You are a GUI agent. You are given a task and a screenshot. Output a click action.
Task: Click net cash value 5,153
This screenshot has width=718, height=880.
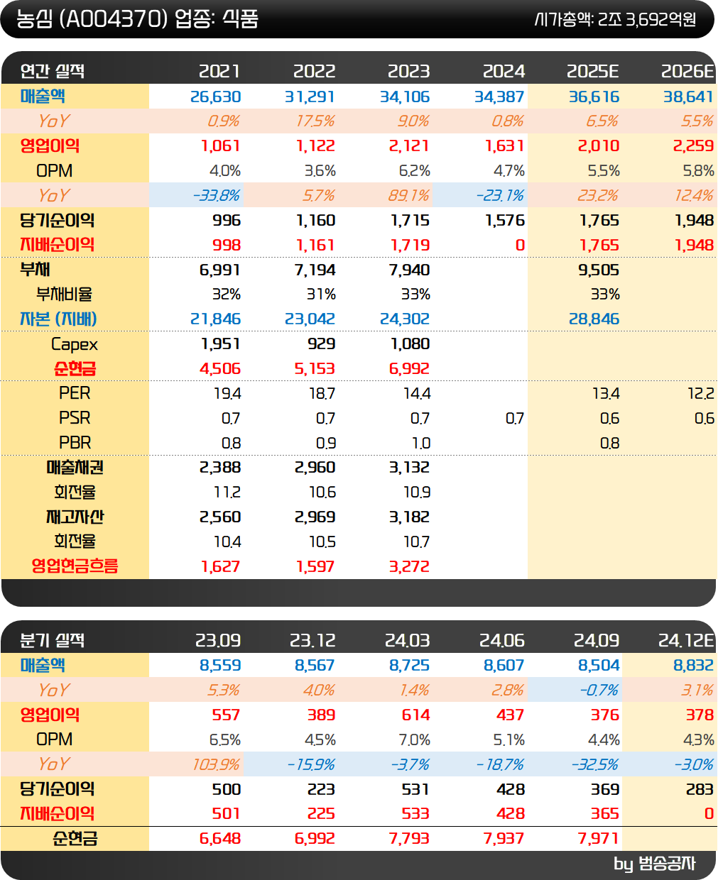(315, 368)
